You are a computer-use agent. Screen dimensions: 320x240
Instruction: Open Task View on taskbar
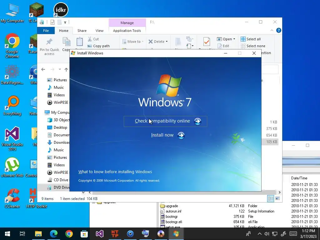tap(22, 234)
